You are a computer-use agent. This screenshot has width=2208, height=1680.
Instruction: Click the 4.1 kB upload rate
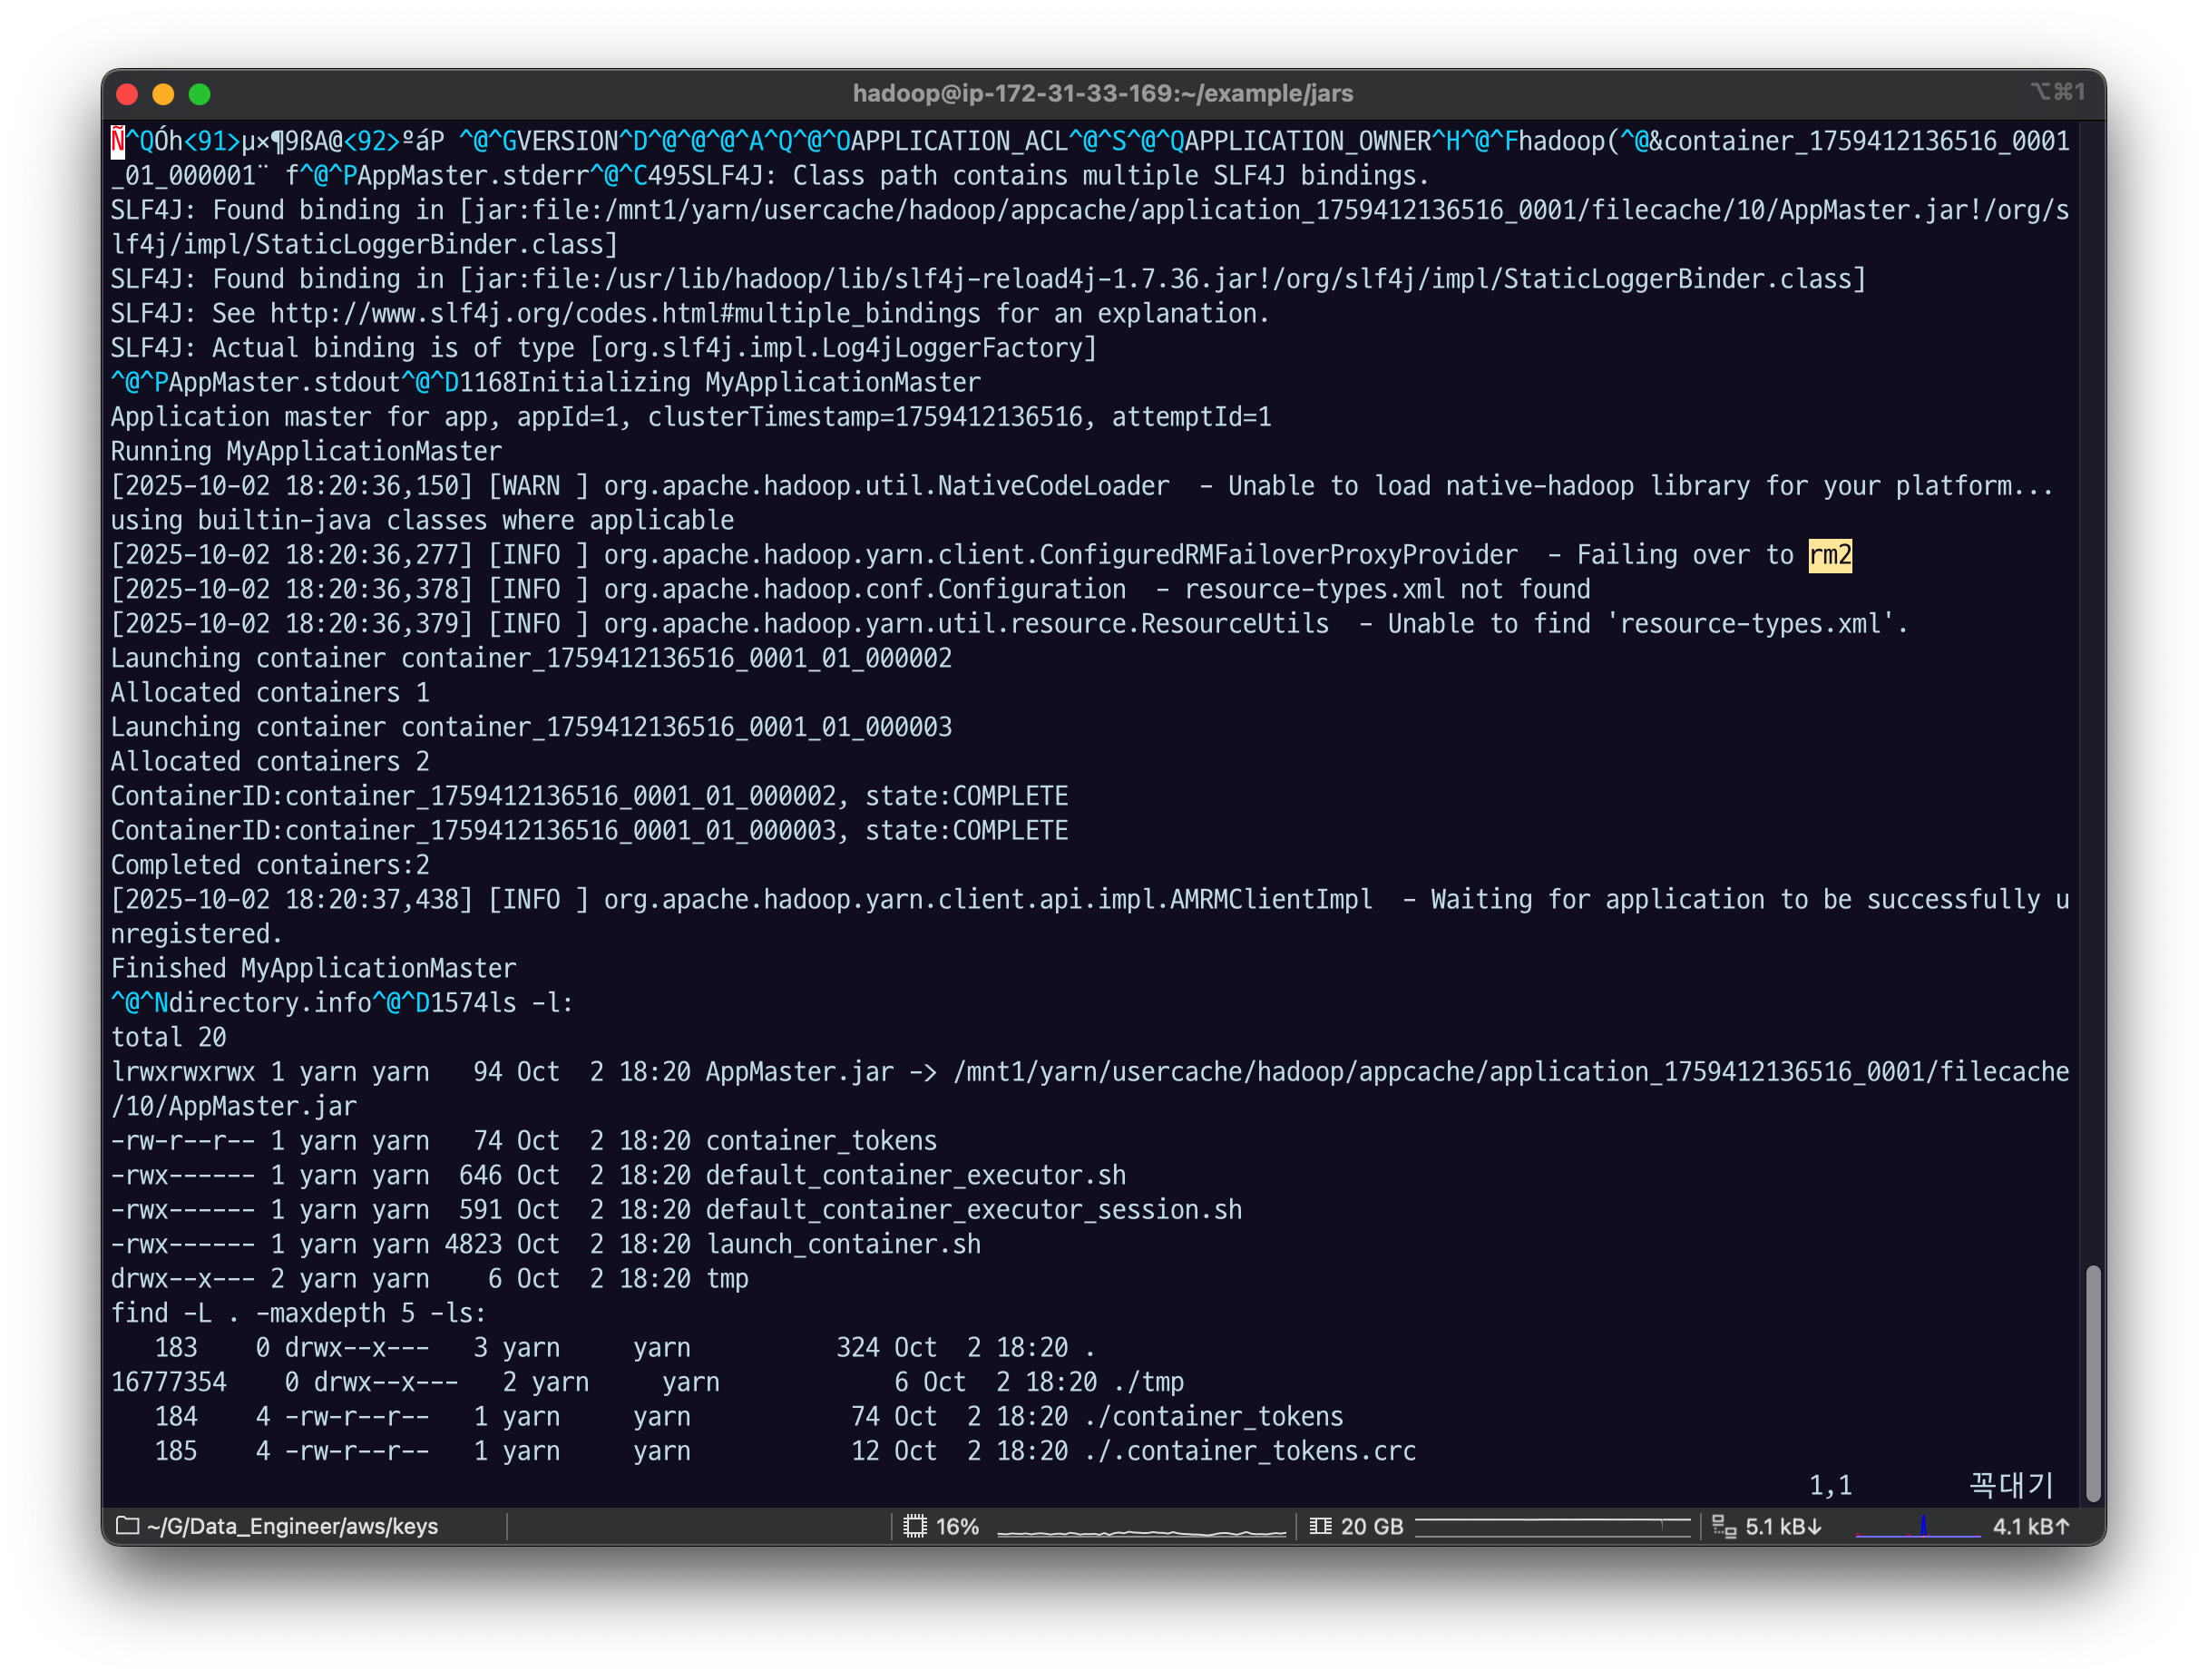pos(2031,1526)
